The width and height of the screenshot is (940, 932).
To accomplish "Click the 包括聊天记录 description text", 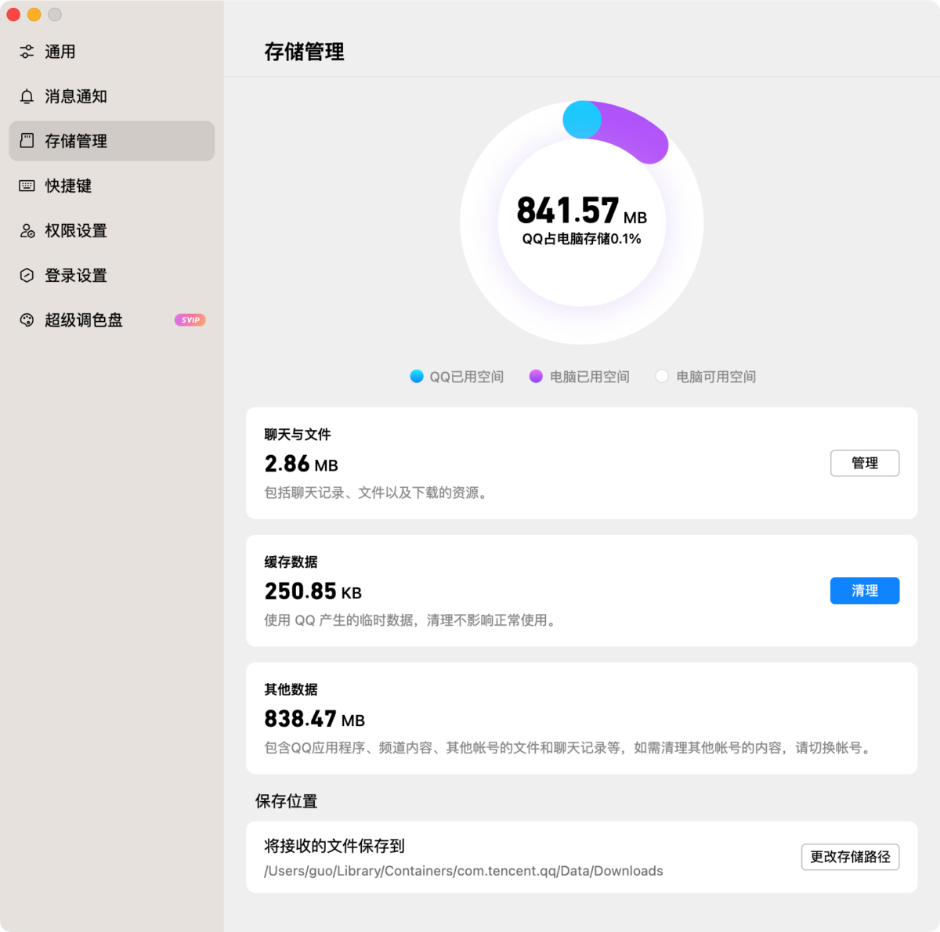I will point(377,493).
